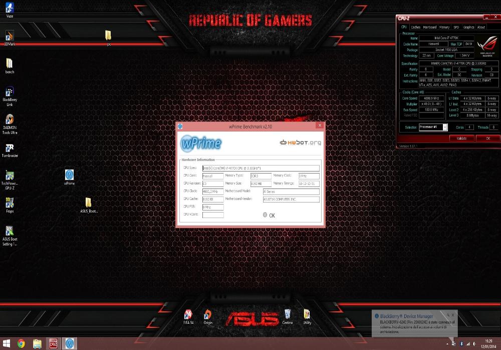
Task: Open the Windows Start button
Action: [x=7, y=343]
